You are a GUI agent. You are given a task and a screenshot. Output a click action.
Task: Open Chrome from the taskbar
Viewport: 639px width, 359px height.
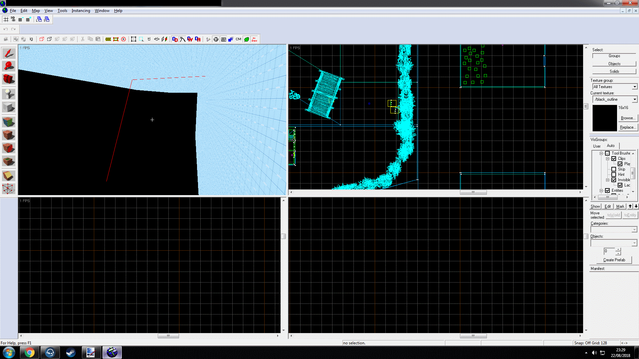(29, 352)
